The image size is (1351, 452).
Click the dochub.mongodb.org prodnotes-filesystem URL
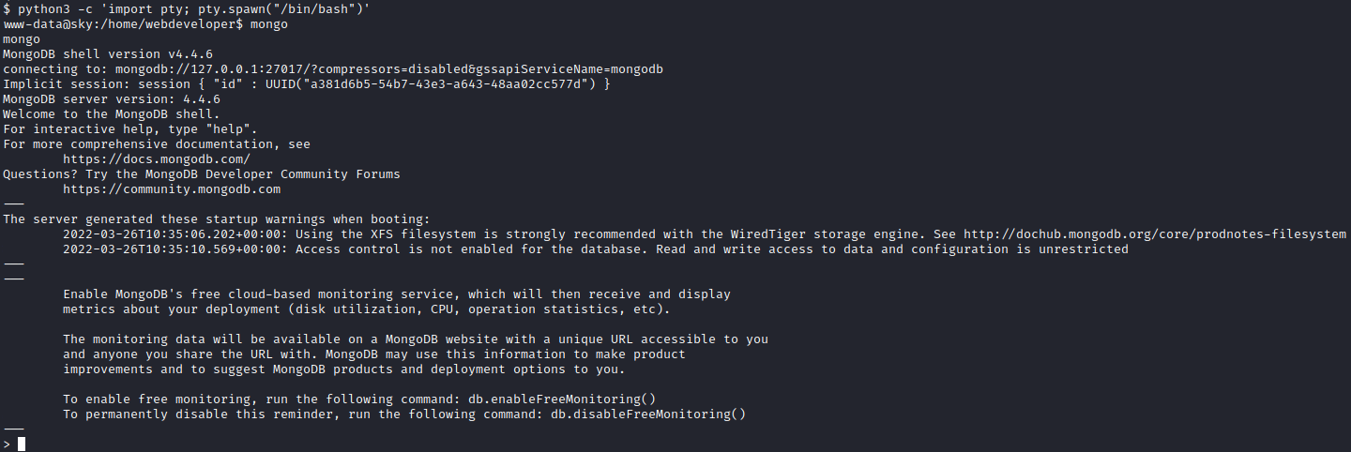click(x=1155, y=234)
